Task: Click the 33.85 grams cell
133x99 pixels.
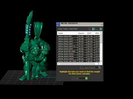Action: pyautogui.click(x=82, y=36)
